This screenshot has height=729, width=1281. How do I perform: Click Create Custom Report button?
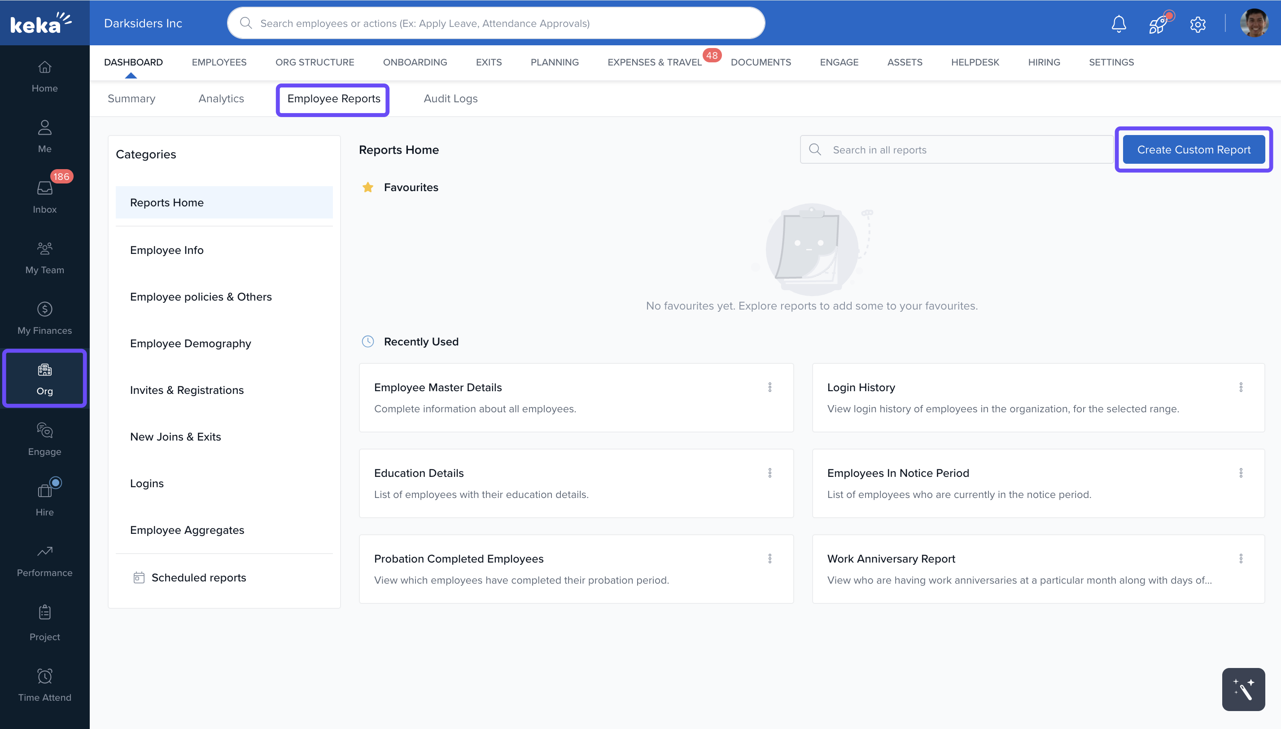coord(1194,150)
